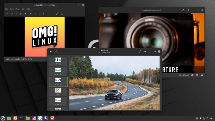Open network settings from tray icon

204,118
